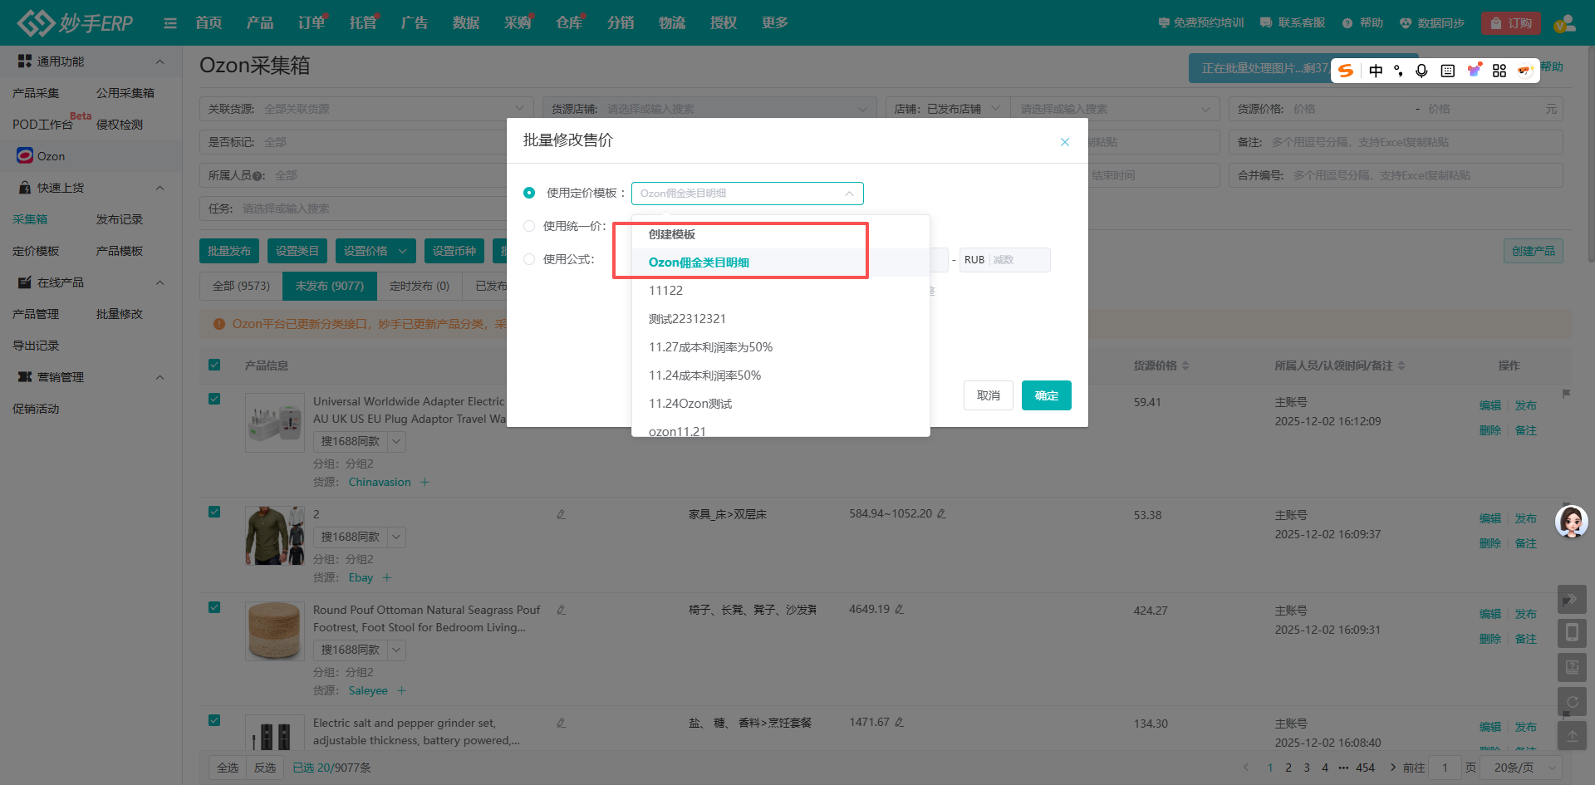Close the batch price modification dialog
This screenshot has width=1595, height=785.
1064,142
